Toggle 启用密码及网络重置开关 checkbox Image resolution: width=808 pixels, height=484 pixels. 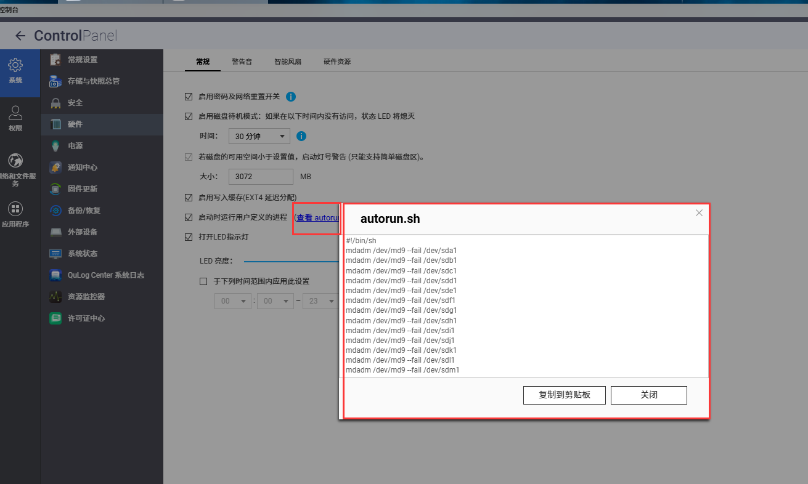(189, 97)
